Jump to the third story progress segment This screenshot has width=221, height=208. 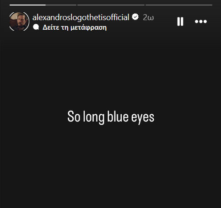click(179, 5)
